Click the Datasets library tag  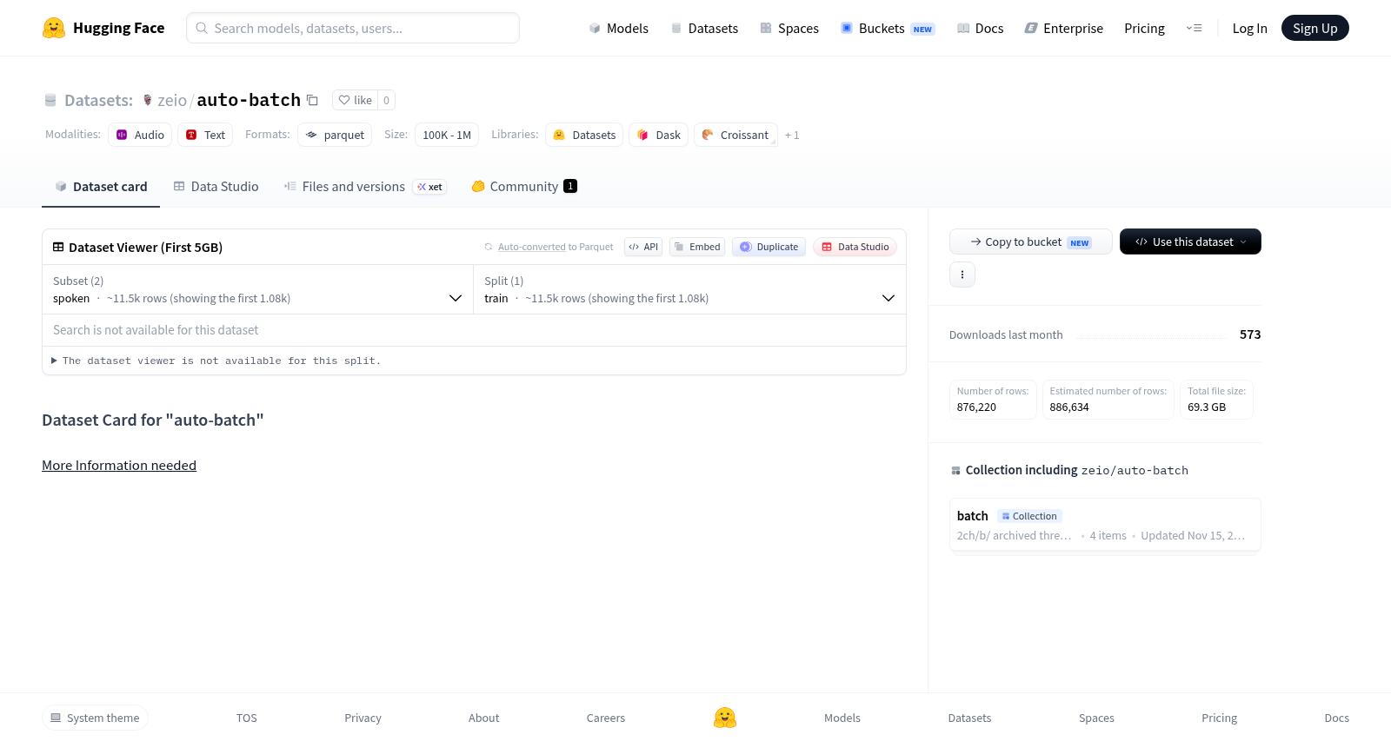(584, 135)
